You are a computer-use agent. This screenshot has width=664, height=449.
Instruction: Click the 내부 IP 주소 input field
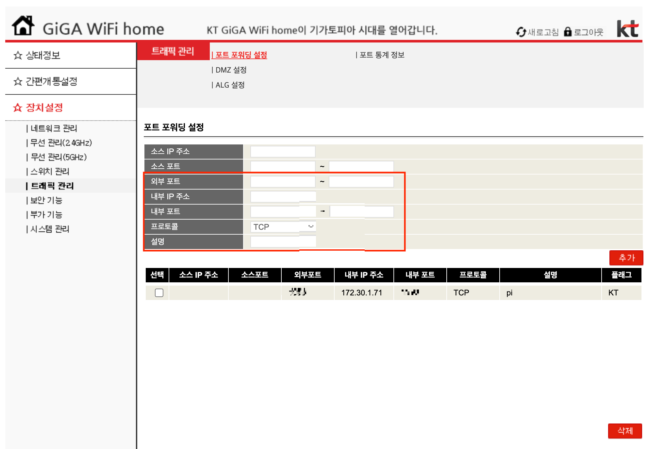283,197
